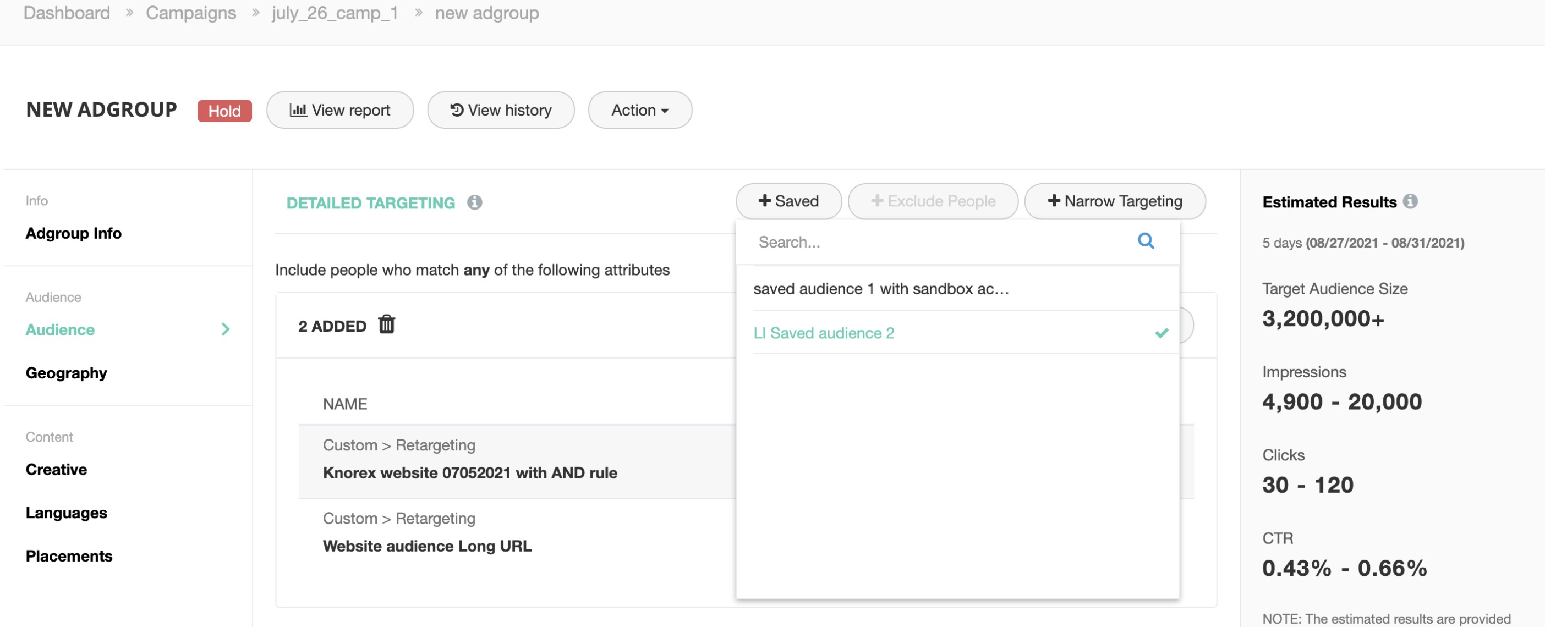1545x627 pixels.
Task: Open Adgroup Info in sidebar
Action: pos(73,233)
